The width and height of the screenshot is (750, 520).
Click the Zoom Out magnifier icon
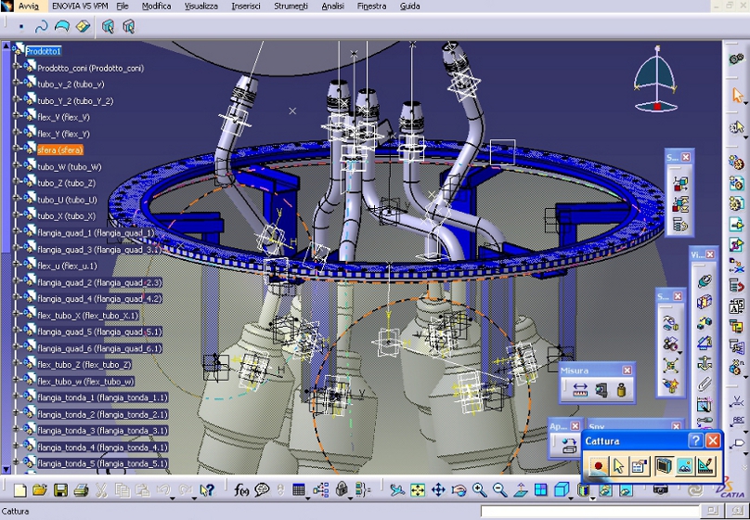pos(499,490)
